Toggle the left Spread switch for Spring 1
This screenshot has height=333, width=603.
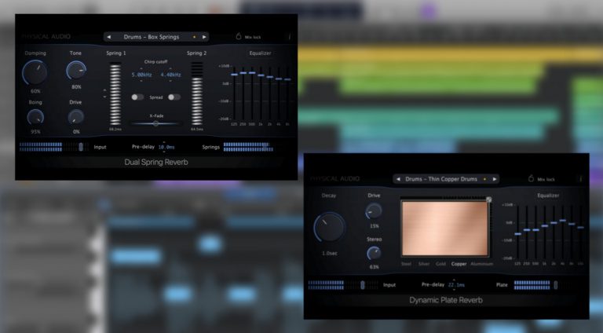pos(137,97)
